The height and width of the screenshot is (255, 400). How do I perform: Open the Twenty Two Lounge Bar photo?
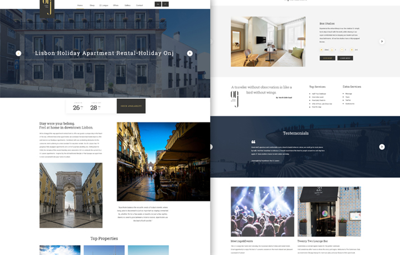pos(329,212)
